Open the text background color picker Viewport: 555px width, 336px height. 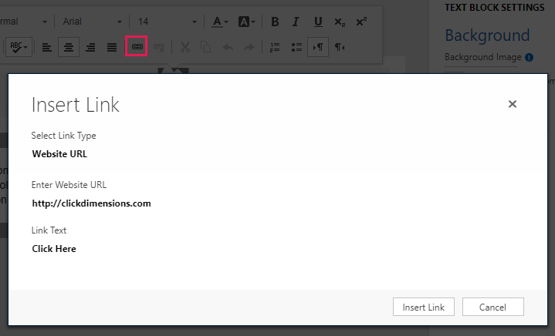pos(246,22)
